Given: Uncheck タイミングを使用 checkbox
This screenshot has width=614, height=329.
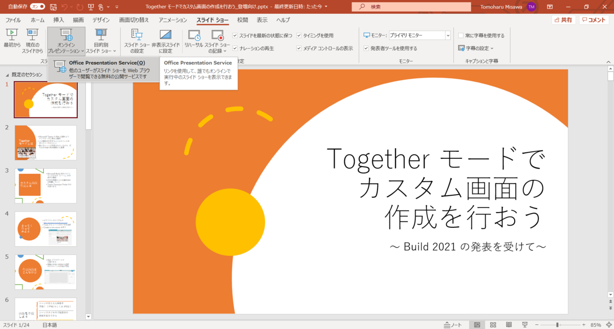Looking at the screenshot, I should click(299, 36).
